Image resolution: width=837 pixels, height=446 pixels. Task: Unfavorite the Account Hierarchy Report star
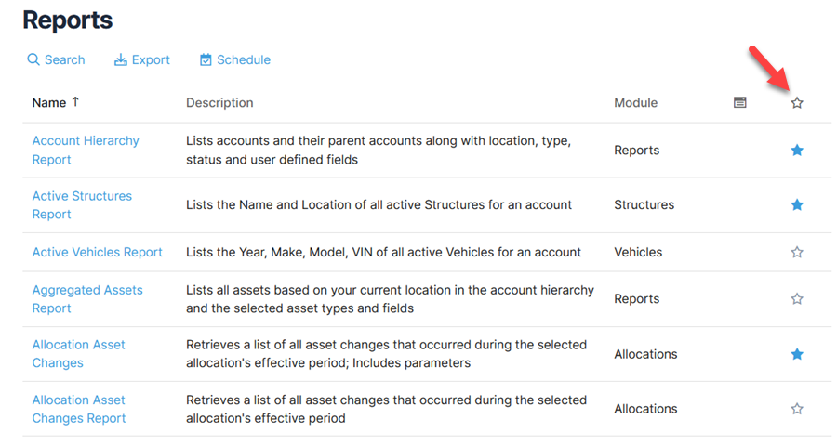point(797,151)
